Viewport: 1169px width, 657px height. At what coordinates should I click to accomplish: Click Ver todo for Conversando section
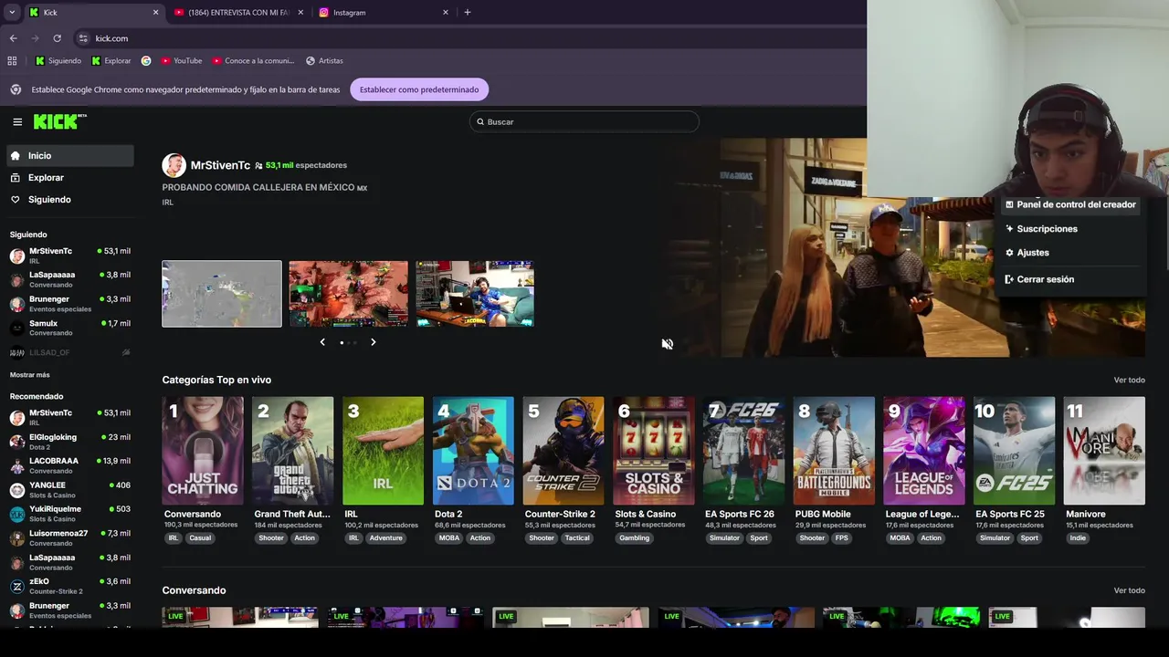pyautogui.click(x=1129, y=590)
